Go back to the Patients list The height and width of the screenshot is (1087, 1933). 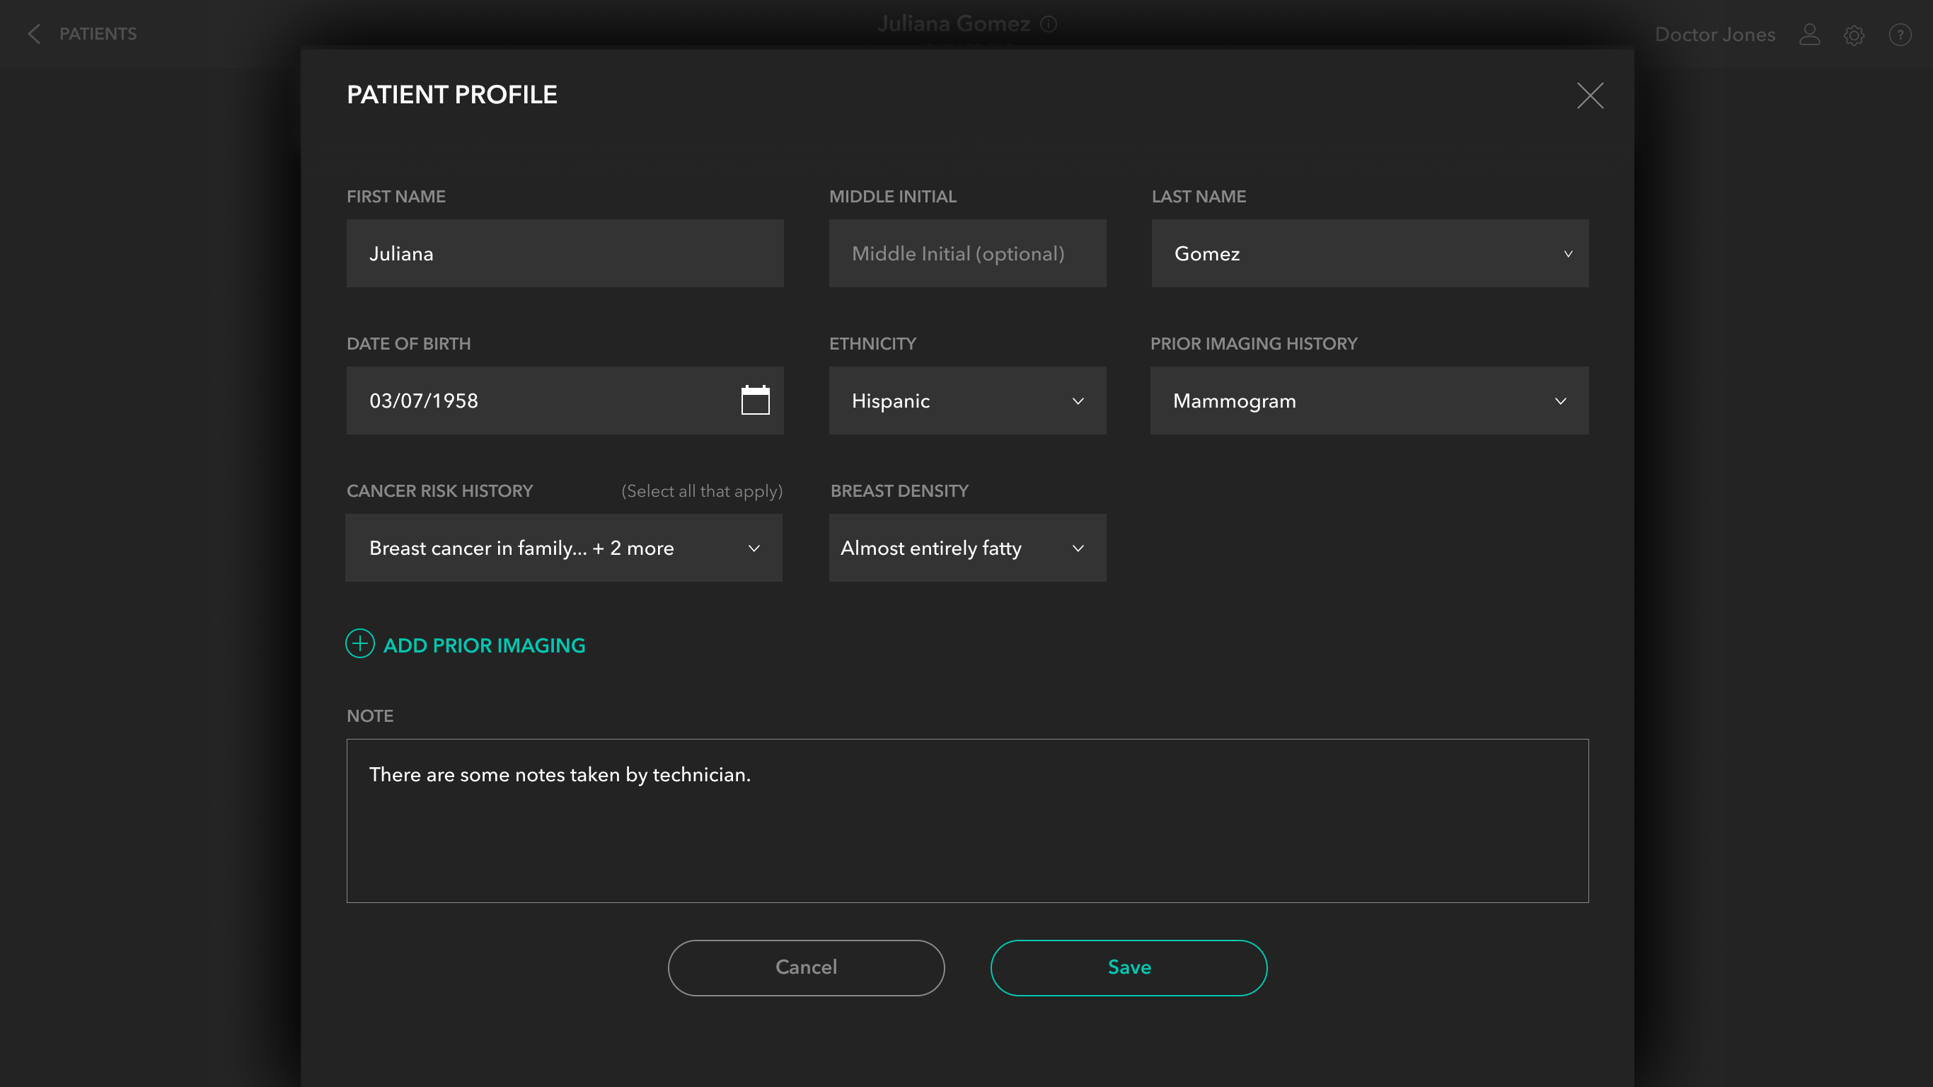coord(98,34)
